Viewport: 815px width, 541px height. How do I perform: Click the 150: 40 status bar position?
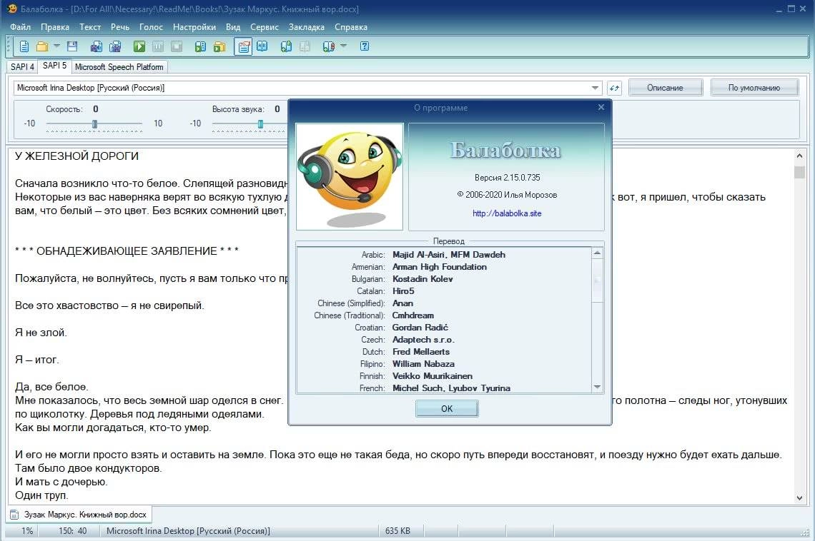click(x=73, y=531)
